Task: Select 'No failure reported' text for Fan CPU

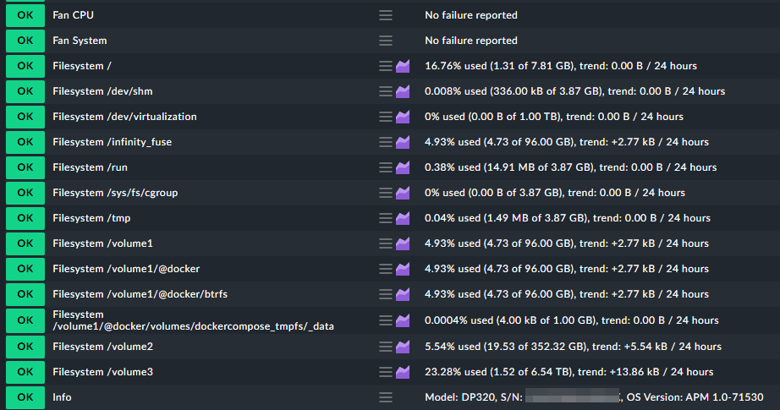Action: click(x=471, y=15)
